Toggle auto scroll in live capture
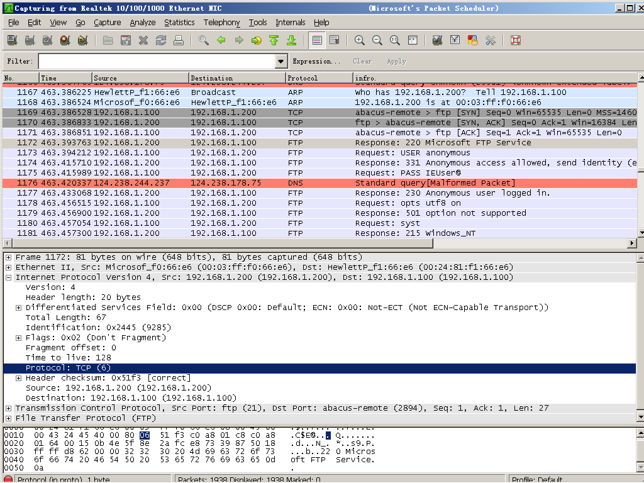This screenshot has width=644, height=483. (335, 40)
